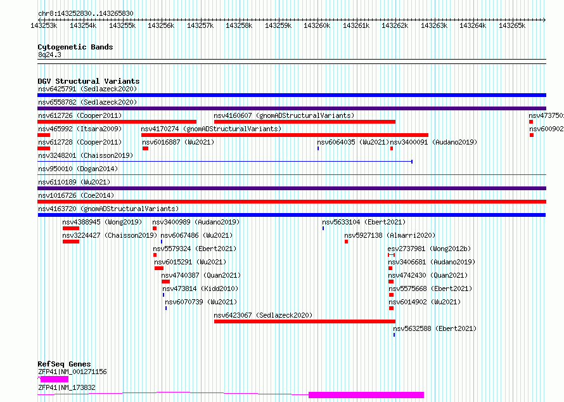Click the red bar under nsv4170274

(285, 135)
